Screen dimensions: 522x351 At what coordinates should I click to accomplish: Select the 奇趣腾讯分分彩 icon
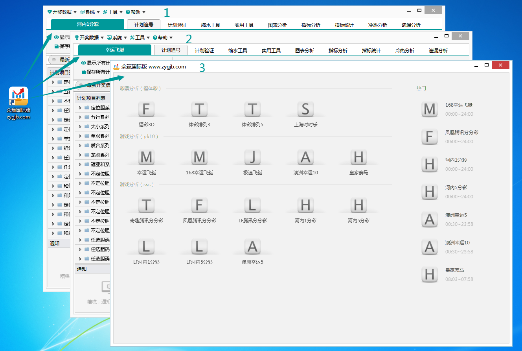[146, 205]
